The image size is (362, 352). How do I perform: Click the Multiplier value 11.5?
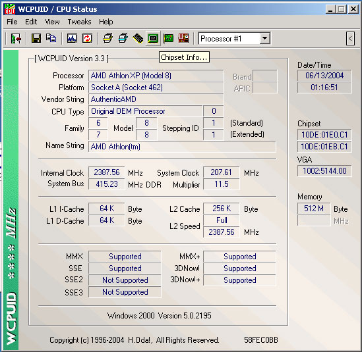coord(221,184)
